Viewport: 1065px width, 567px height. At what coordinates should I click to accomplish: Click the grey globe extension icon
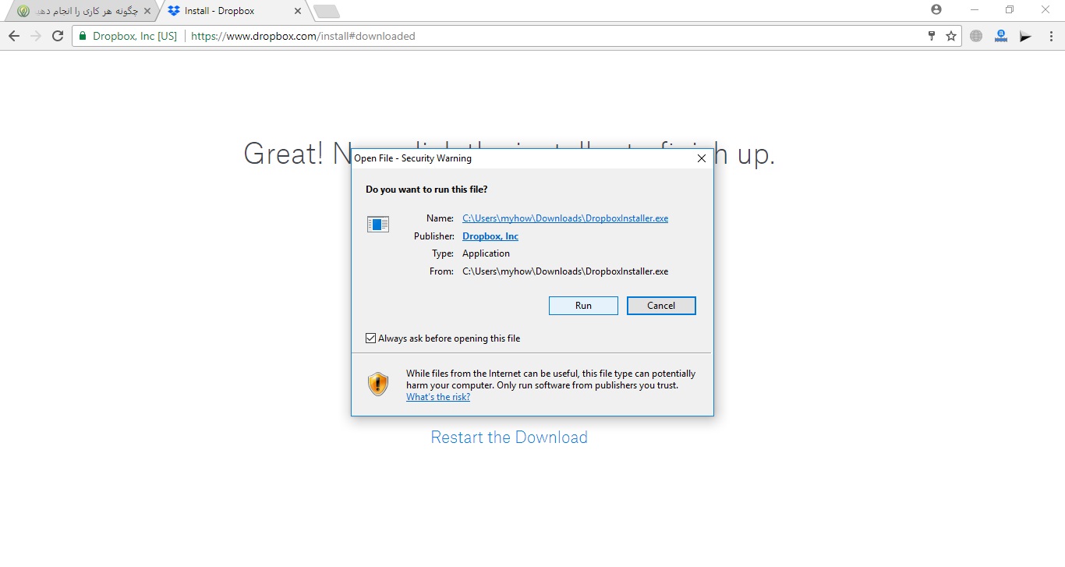pyautogui.click(x=976, y=36)
